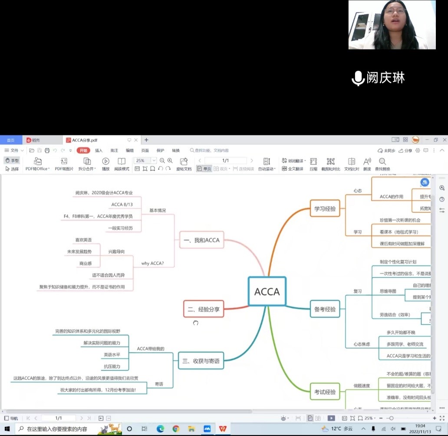The image size is (448, 436).
Task: Open the 开始 ribbon tab
Action: (83, 150)
